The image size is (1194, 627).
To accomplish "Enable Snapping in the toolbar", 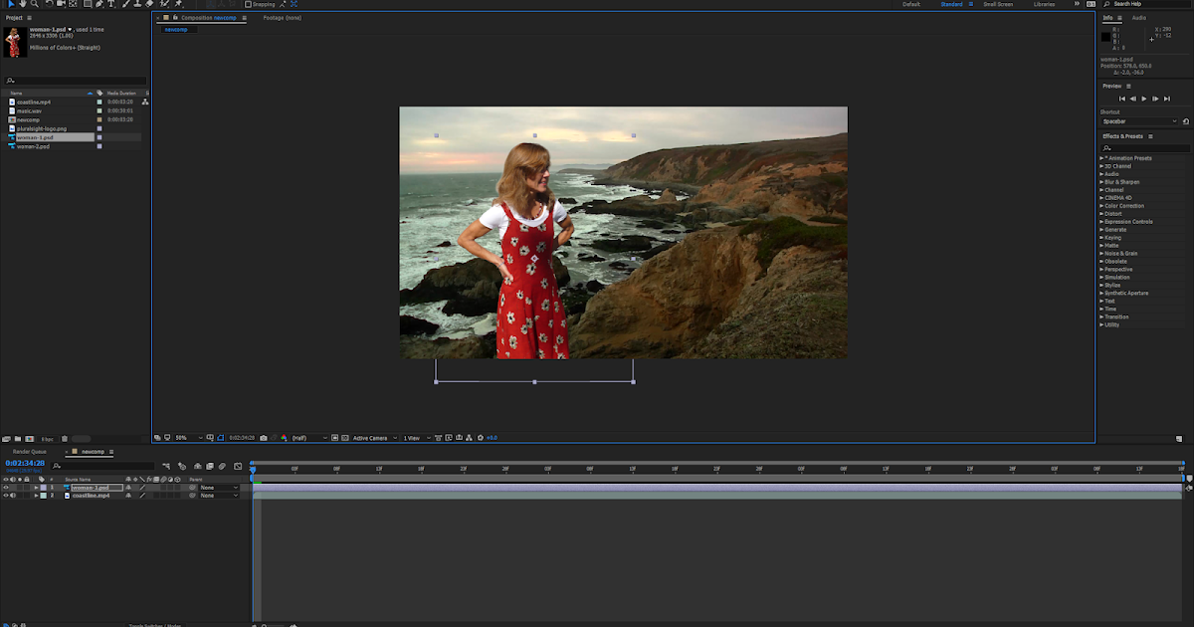I will (x=247, y=3).
